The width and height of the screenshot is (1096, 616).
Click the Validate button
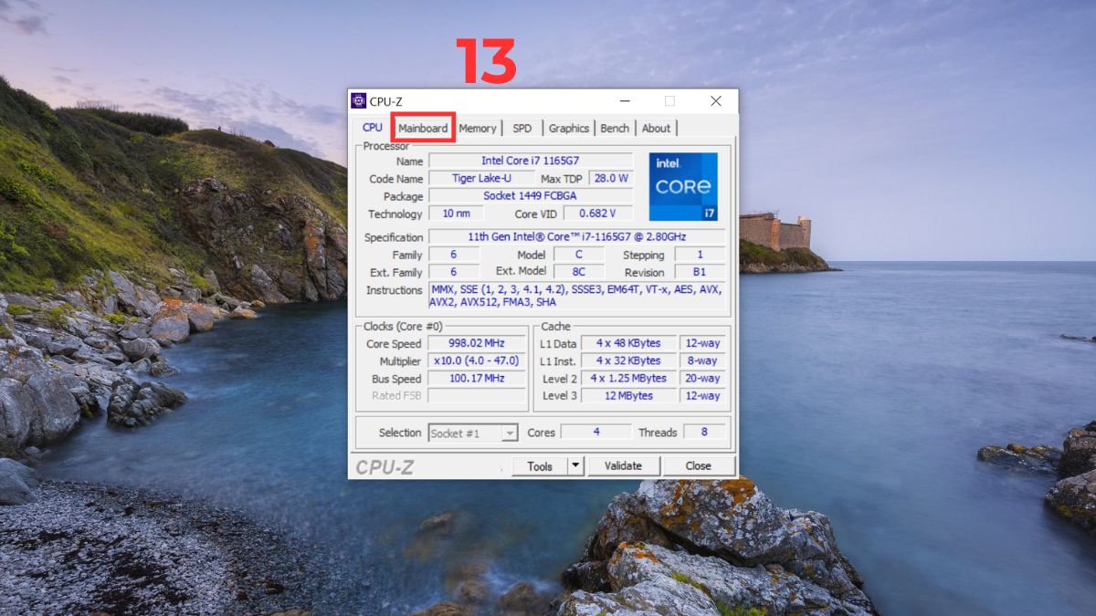pyautogui.click(x=623, y=466)
